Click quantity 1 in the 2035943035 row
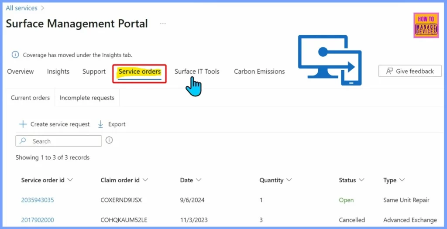 pyautogui.click(x=261, y=200)
